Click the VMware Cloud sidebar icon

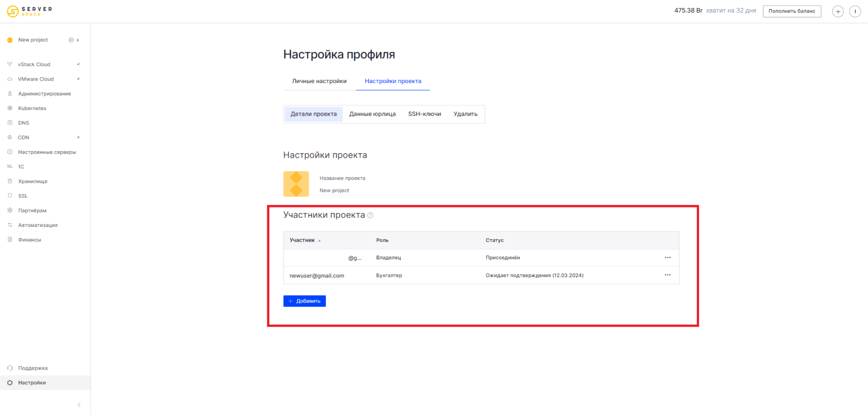10,79
